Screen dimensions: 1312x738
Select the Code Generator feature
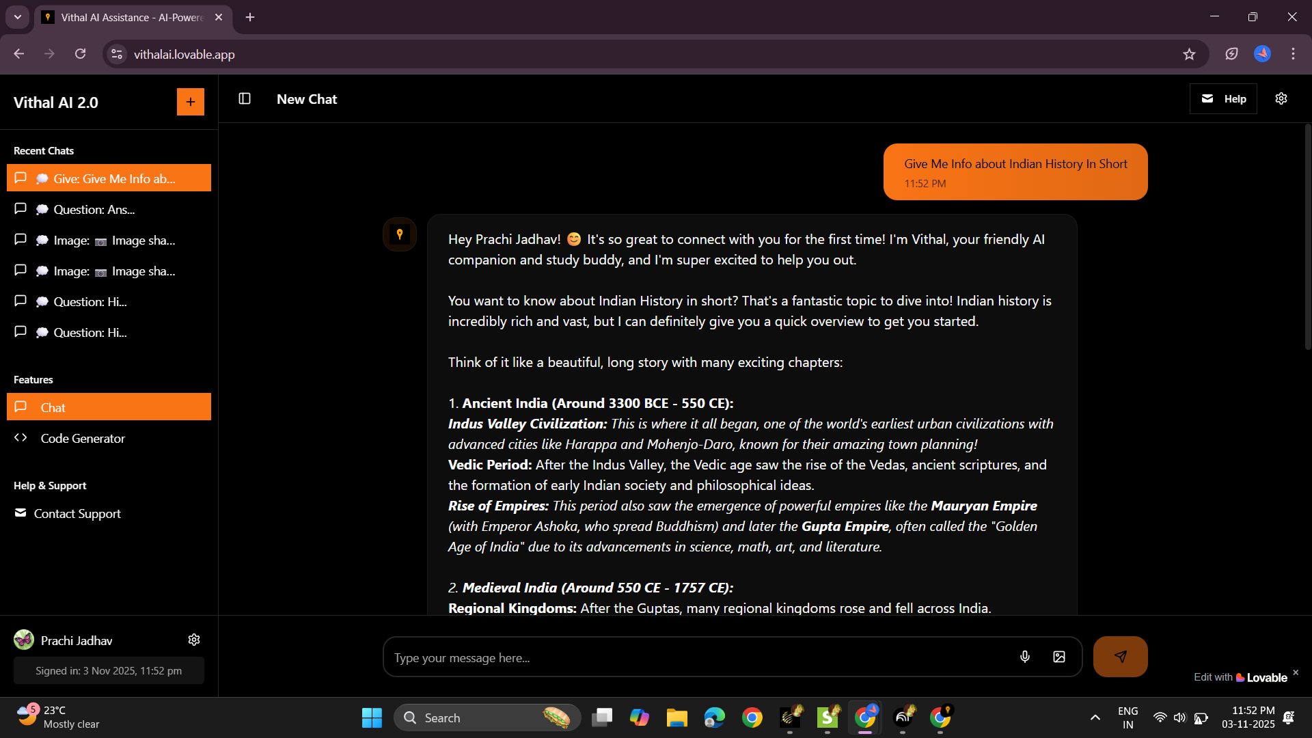click(81, 438)
